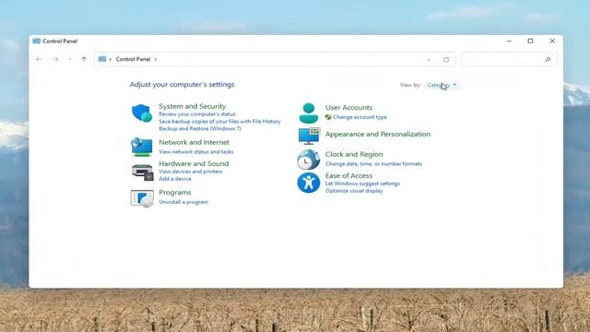Click the Control Panel address bar icon
The image size is (590, 332).
tap(102, 59)
